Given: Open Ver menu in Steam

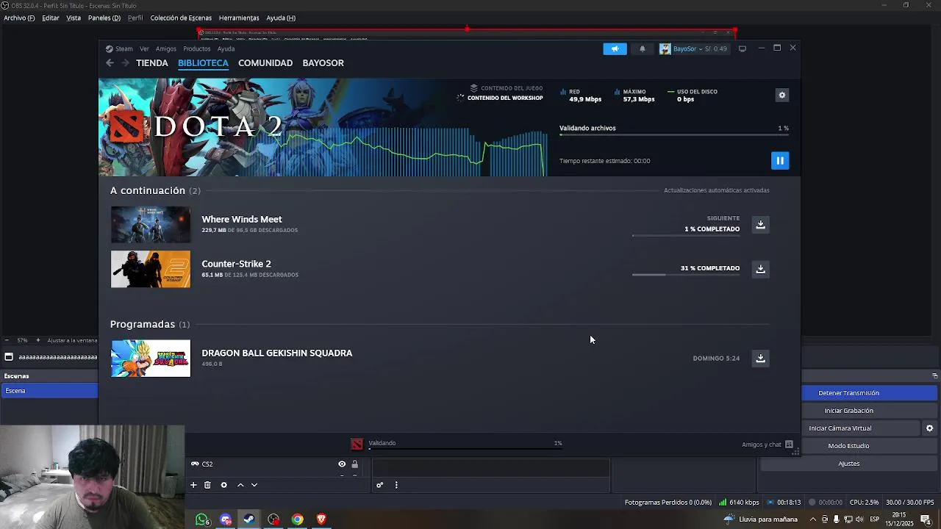Looking at the screenshot, I should point(144,49).
